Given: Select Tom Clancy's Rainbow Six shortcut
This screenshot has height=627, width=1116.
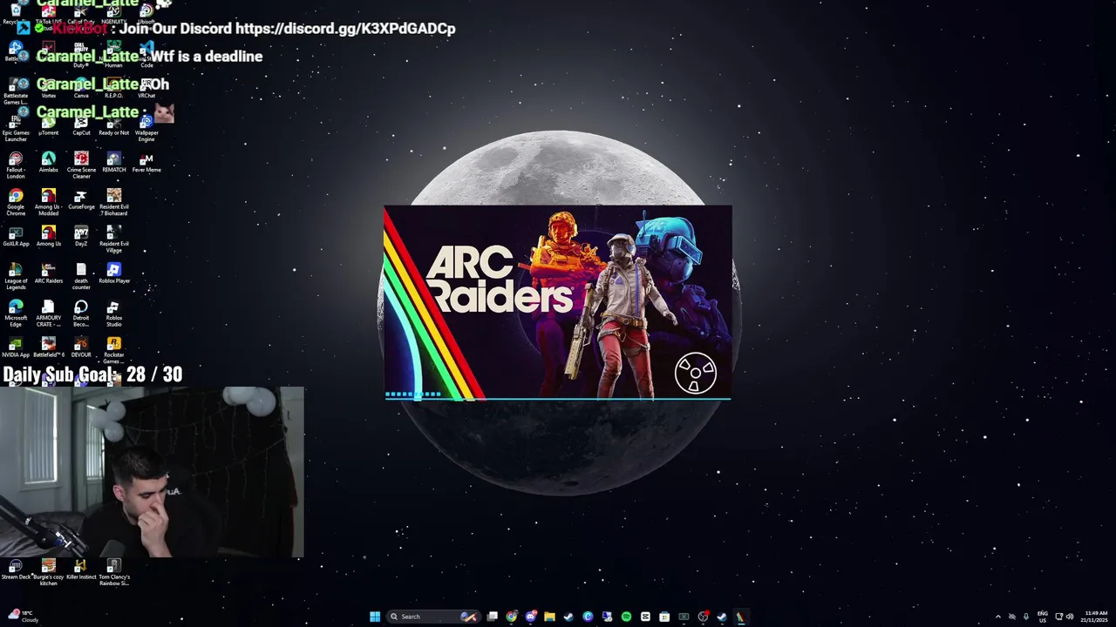Looking at the screenshot, I should pos(114,572).
